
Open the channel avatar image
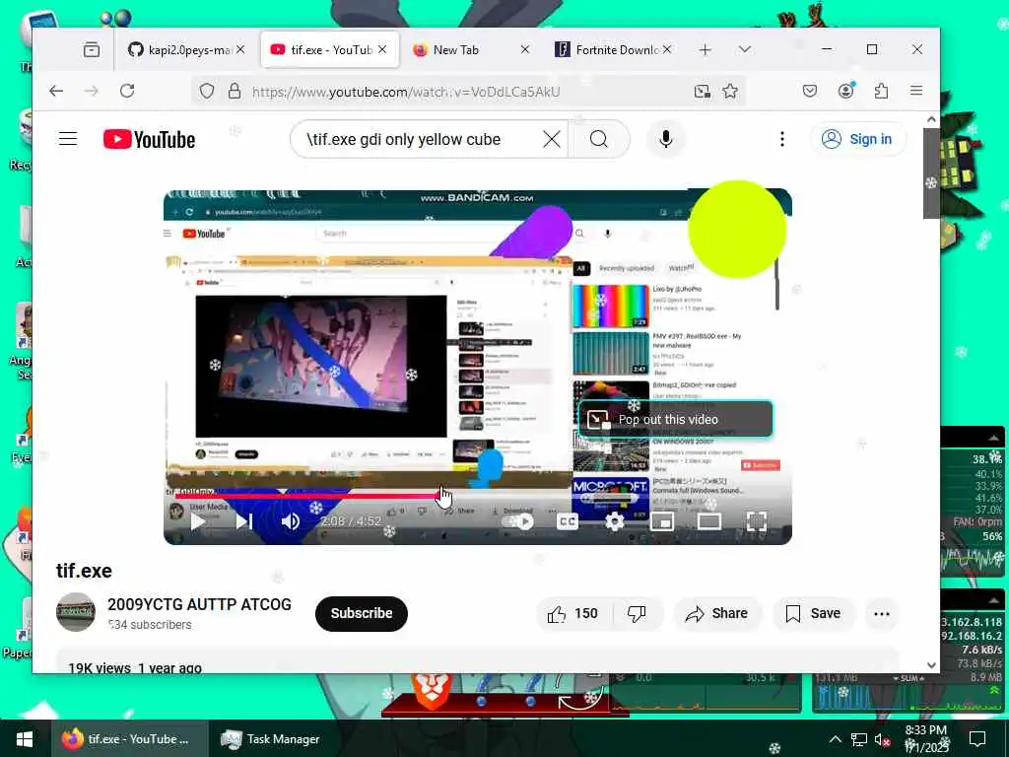(76, 612)
